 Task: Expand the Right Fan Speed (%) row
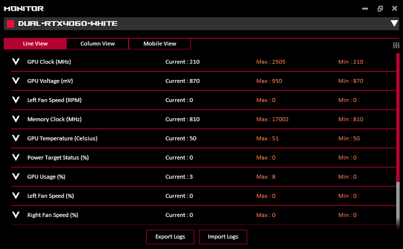point(16,215)
